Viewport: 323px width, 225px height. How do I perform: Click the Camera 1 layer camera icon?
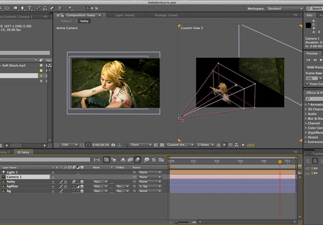[3, 177]
